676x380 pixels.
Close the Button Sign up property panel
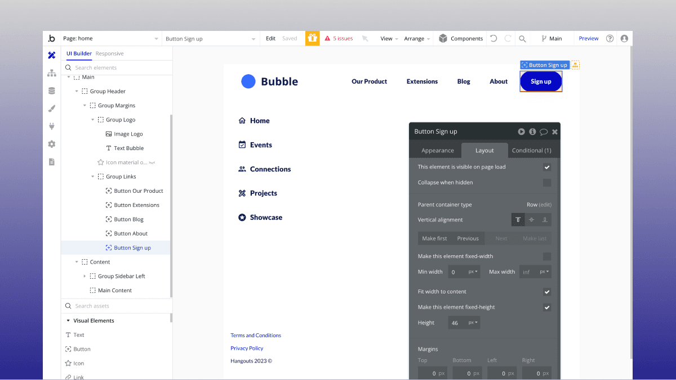[555, 132]
